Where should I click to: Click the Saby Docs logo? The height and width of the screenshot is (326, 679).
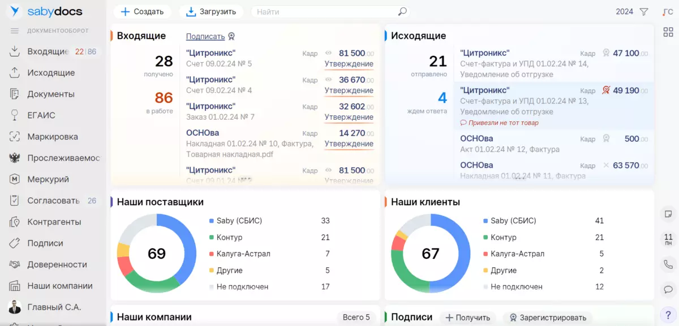click(x=46, y=11)
